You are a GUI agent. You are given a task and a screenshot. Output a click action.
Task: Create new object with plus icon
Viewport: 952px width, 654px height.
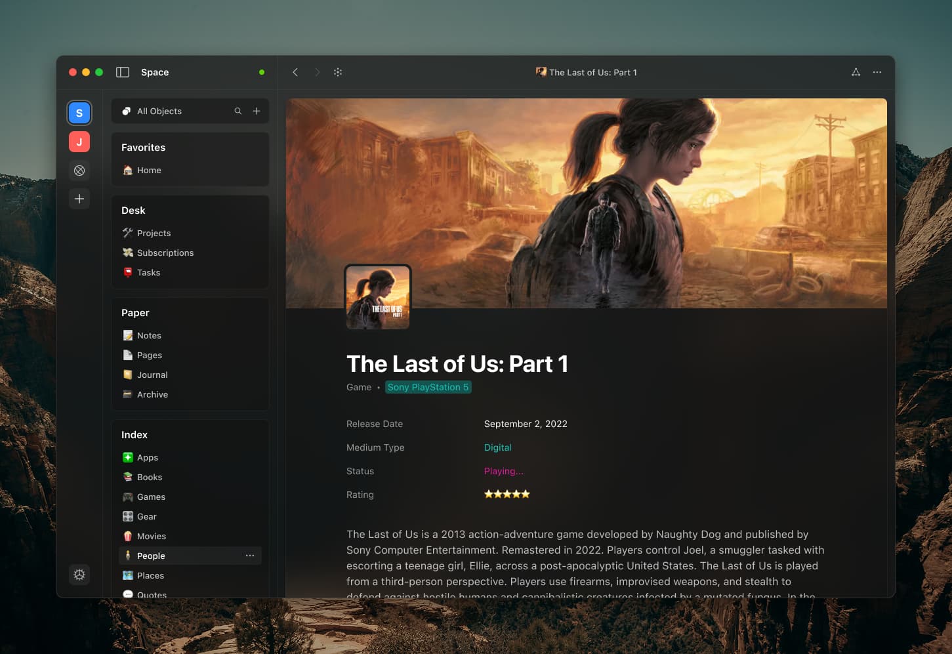[257, 111]
